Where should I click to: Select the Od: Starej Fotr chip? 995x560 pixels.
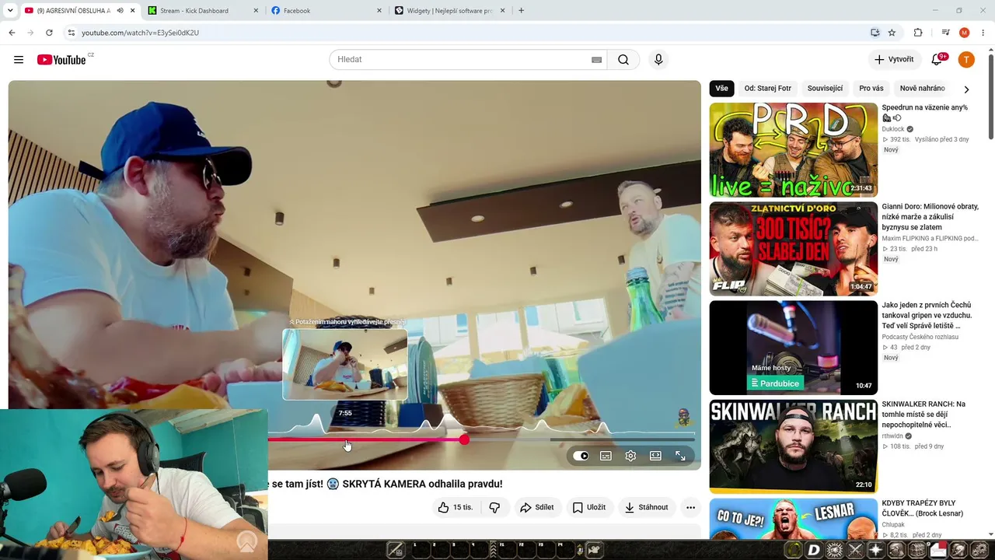click(768, 89)
